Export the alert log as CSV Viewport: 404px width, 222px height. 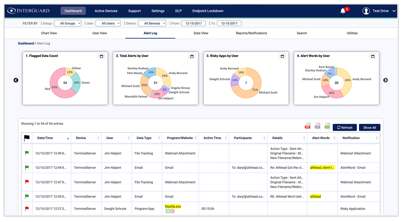tap(318, 126)
